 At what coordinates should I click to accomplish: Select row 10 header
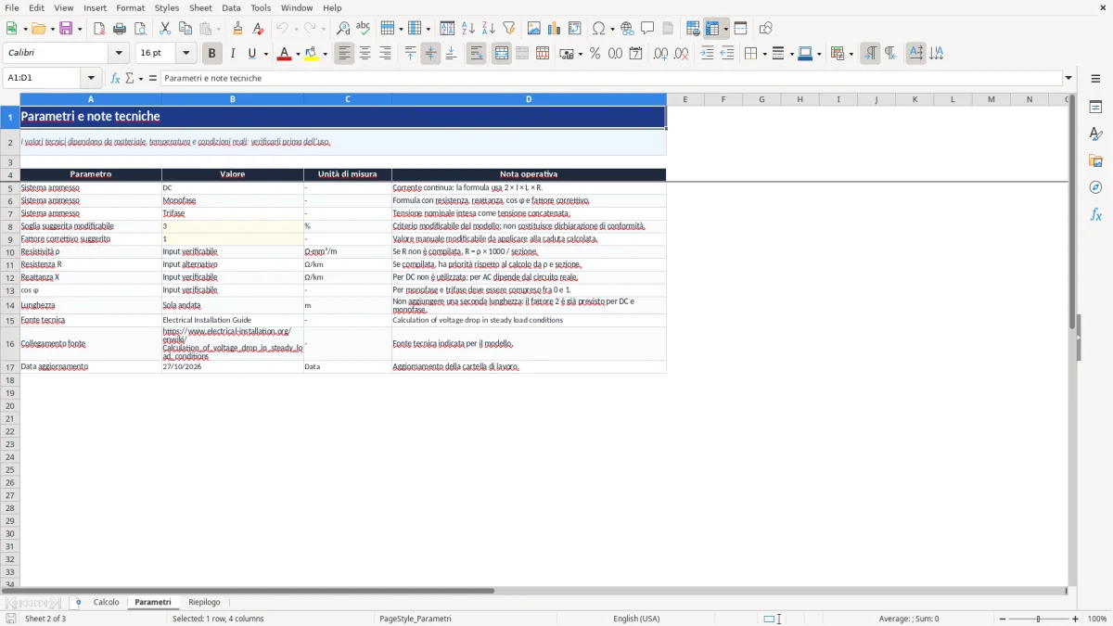coord(10,251)
